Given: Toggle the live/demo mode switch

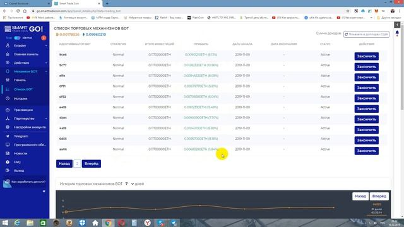Looking at the screenshot, I should [17, 38].
